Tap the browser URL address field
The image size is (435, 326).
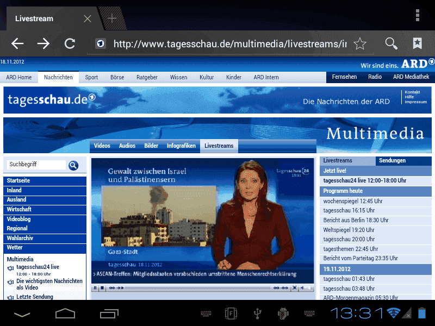230,44
